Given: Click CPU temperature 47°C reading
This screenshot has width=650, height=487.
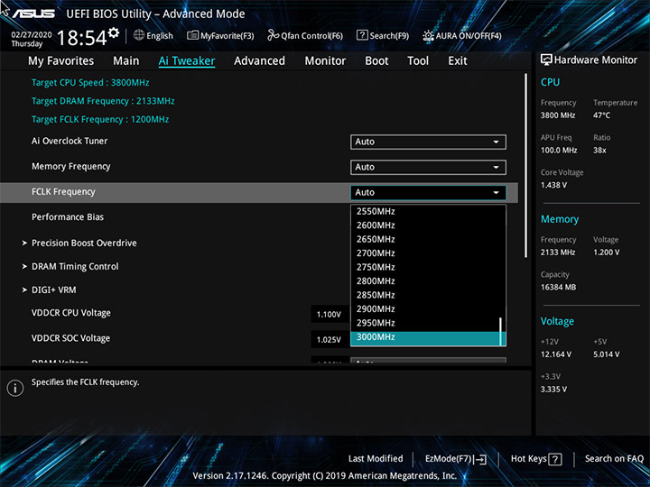Looking at the screenshot, I should click(x=601, y=115).
